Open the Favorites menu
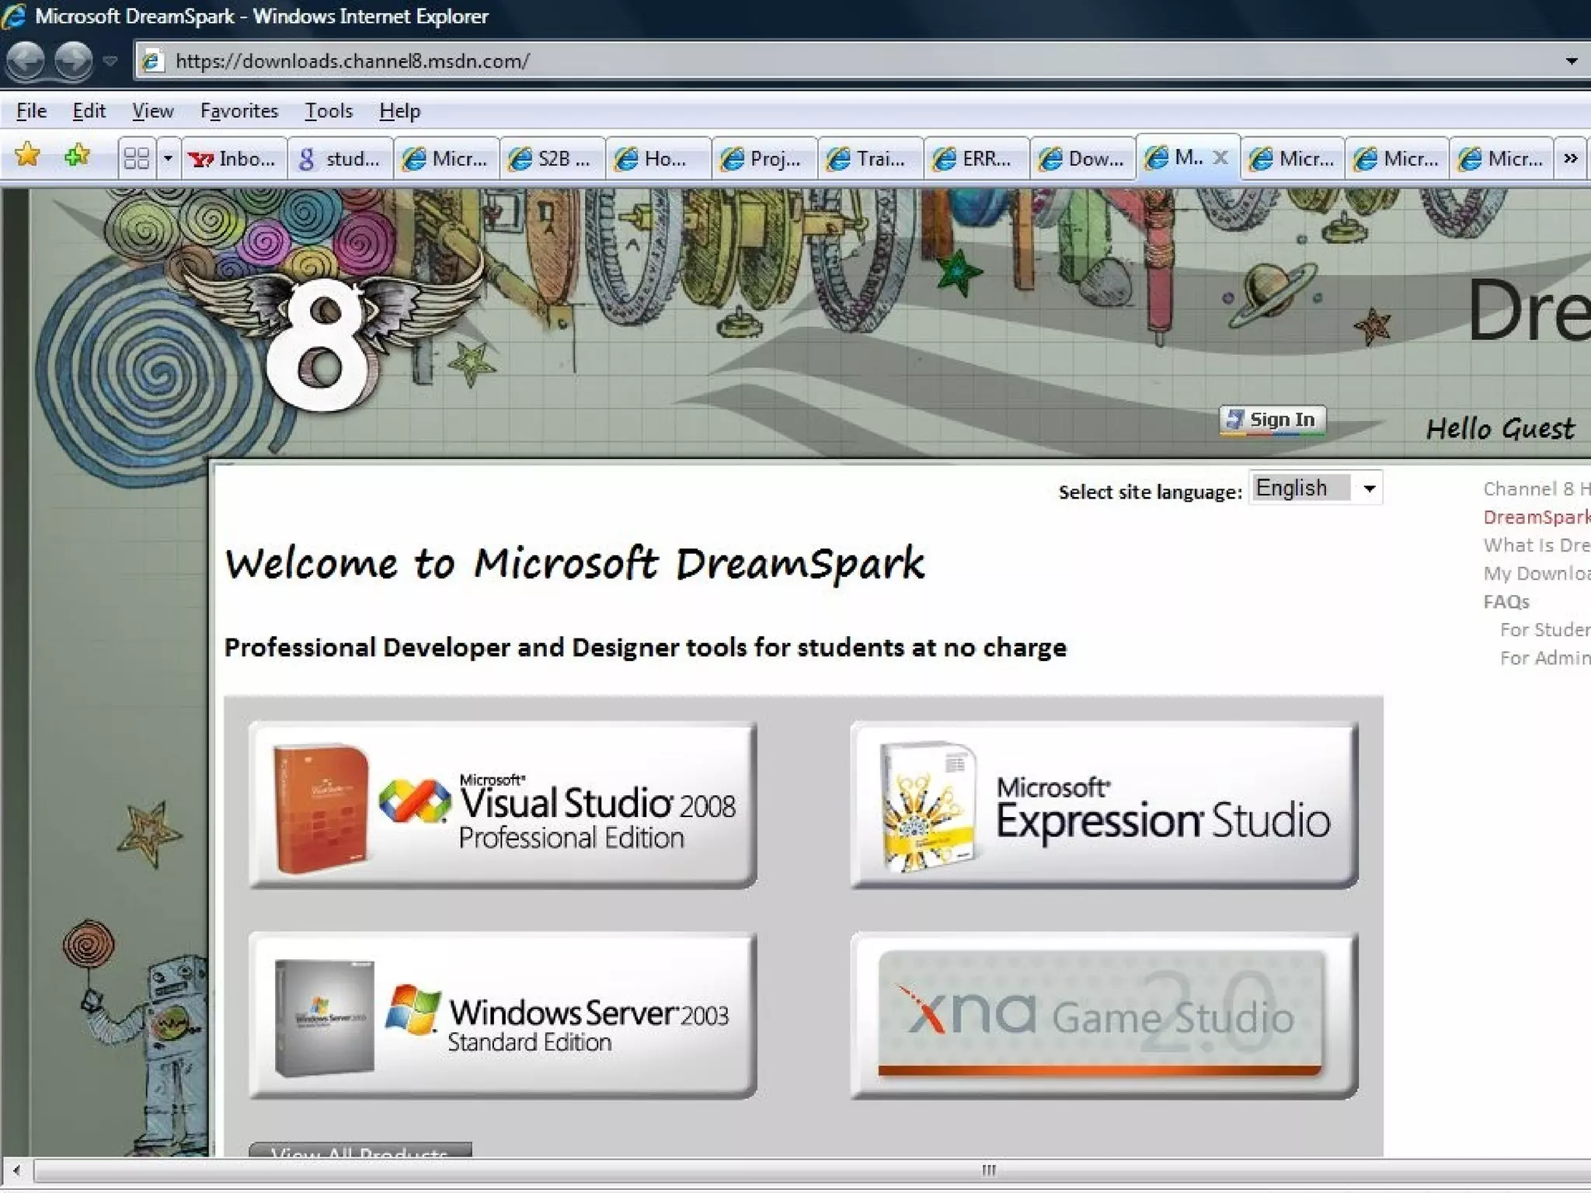The width and height of the screenshot is (1591, 1193). click(238, 111)
